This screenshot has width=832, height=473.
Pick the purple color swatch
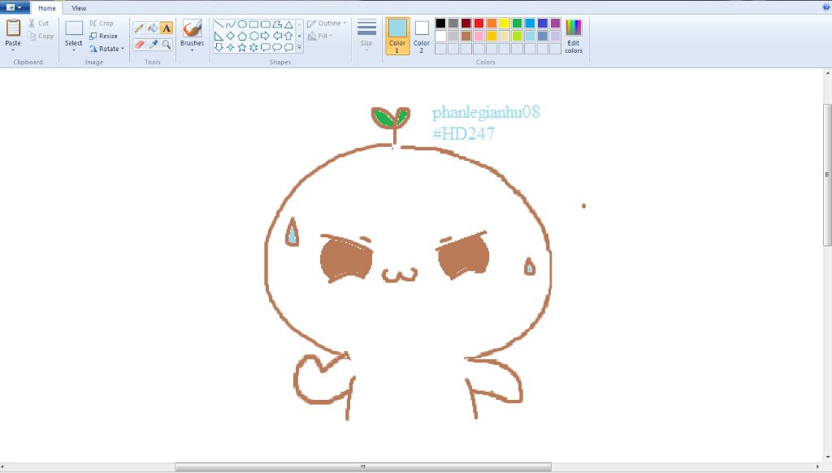555,24
